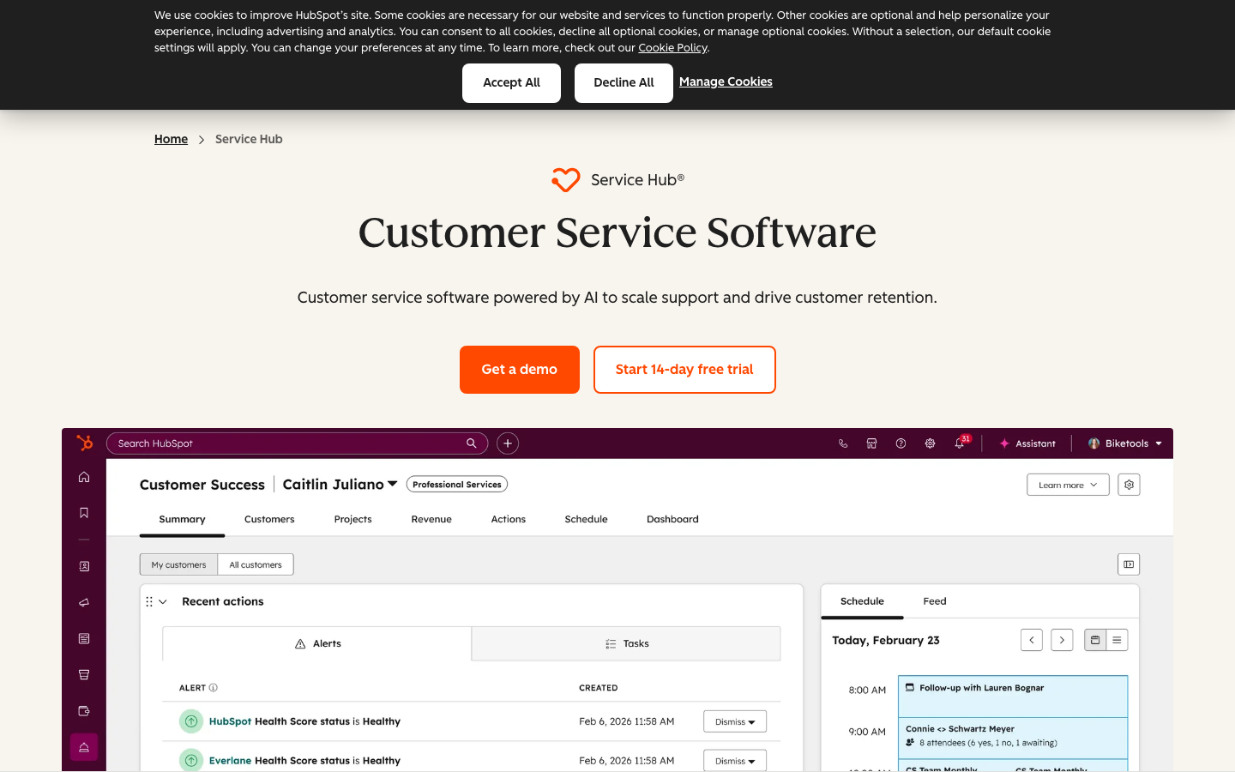
Task: Click Accept All cookies button
Action: pos(511,83)
